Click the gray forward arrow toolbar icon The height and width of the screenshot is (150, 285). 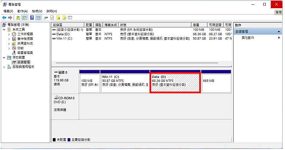tap(10, 18)
